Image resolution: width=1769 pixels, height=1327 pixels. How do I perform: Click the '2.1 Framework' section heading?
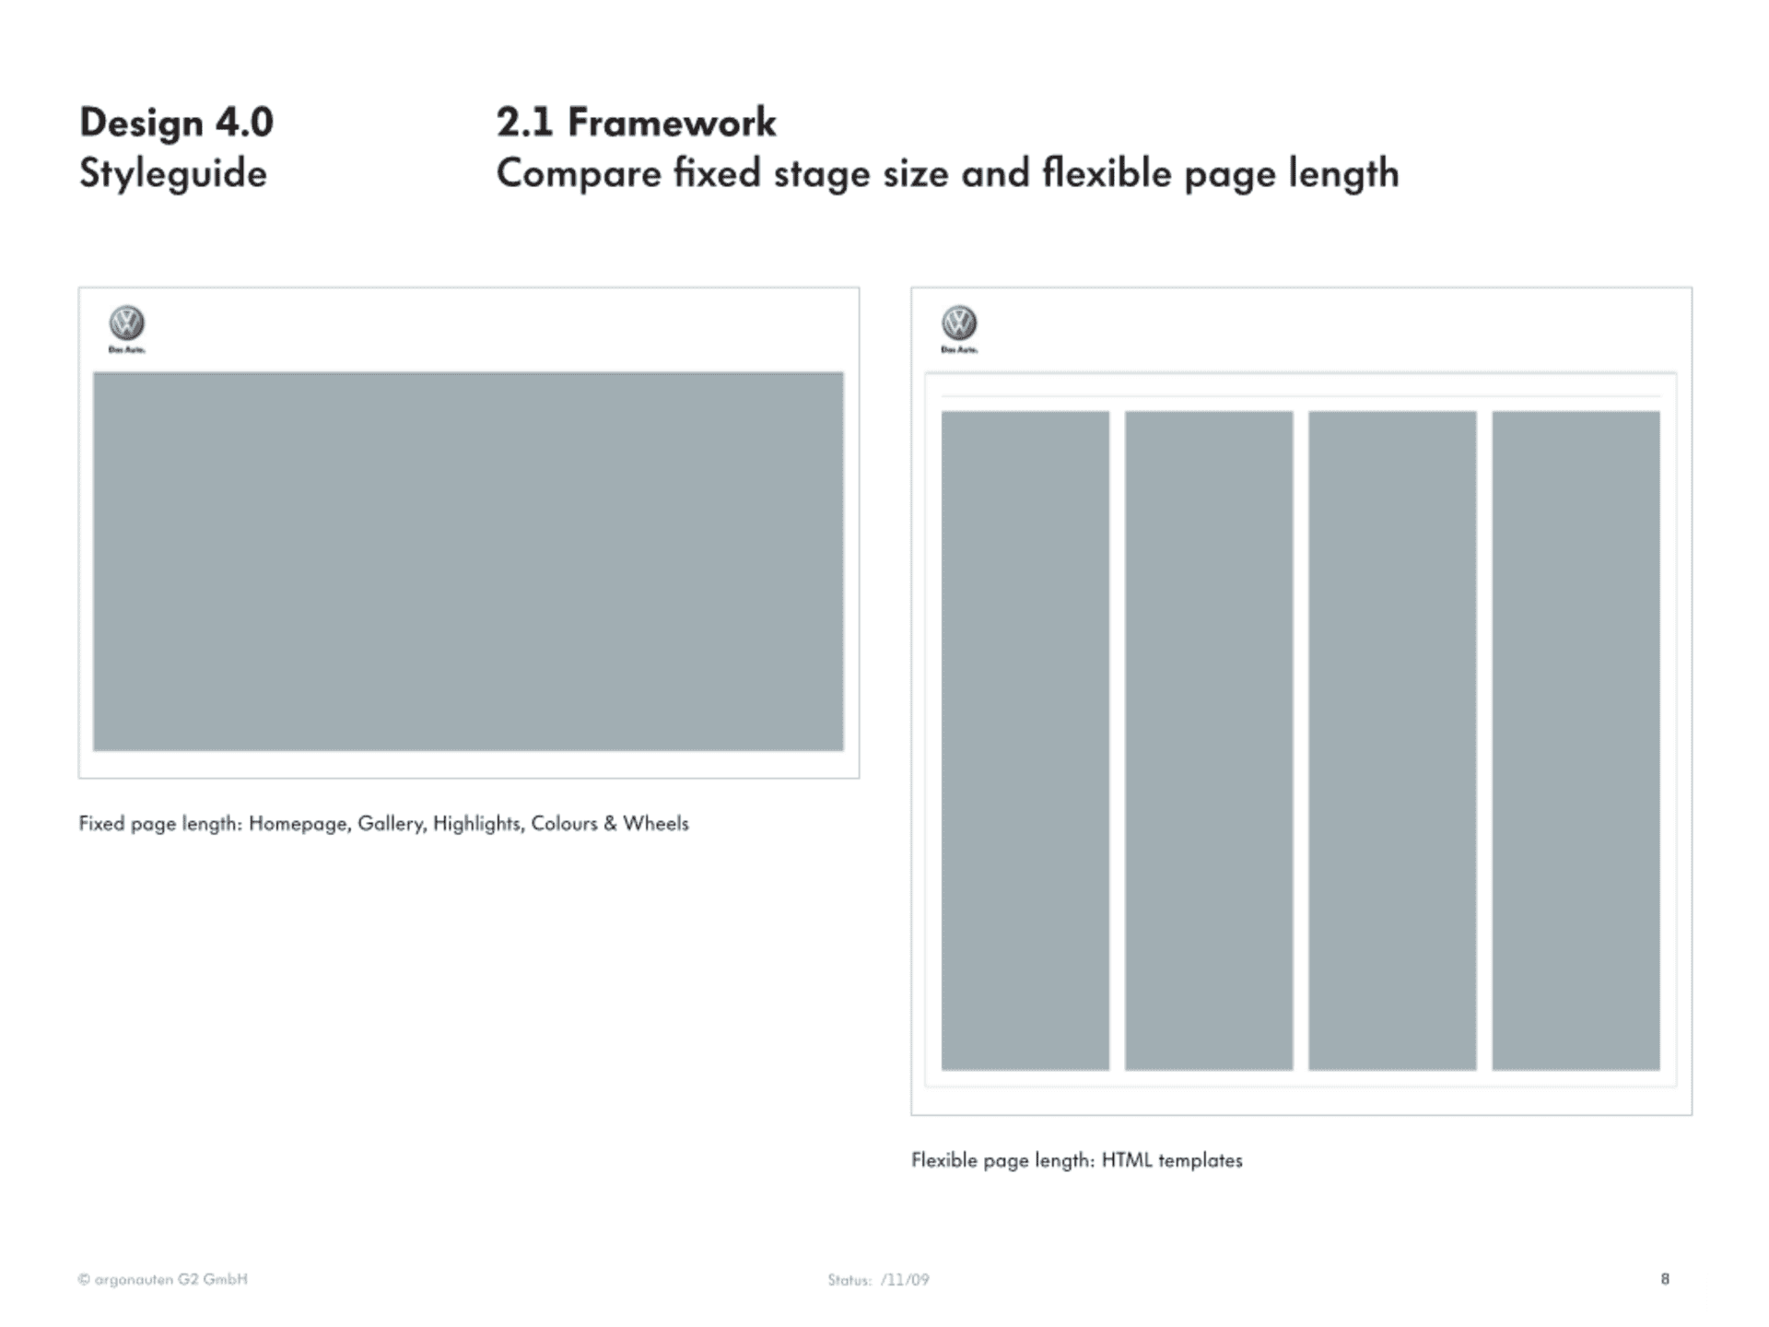636,123
